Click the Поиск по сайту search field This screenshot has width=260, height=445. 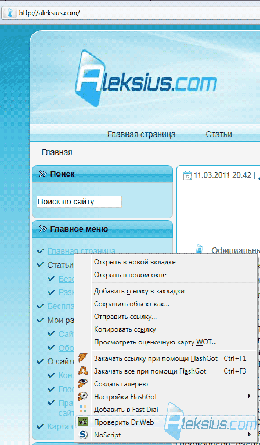tap(79, 202)
